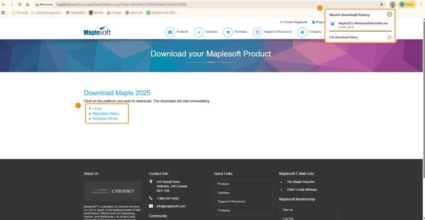Click the Products briefcase icon
The height and width of the screenshot is (220, 425).
click(x=170, y=32)
